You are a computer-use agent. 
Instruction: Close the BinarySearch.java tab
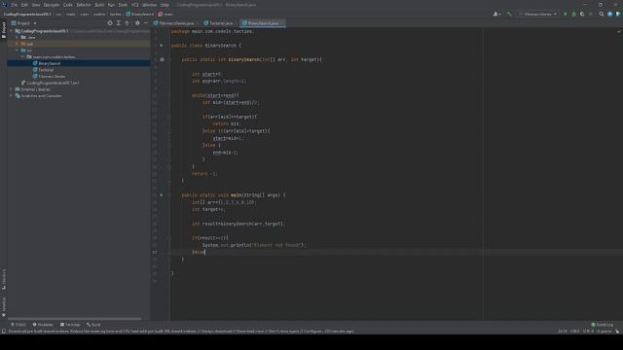pos(282,23)
